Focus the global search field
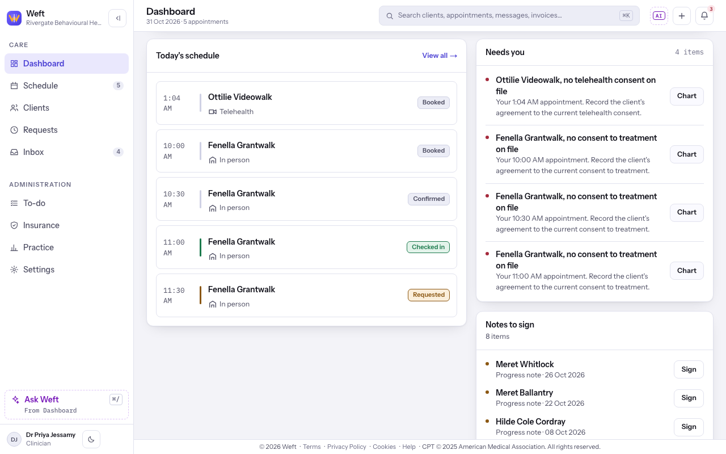 click(509, 16)
